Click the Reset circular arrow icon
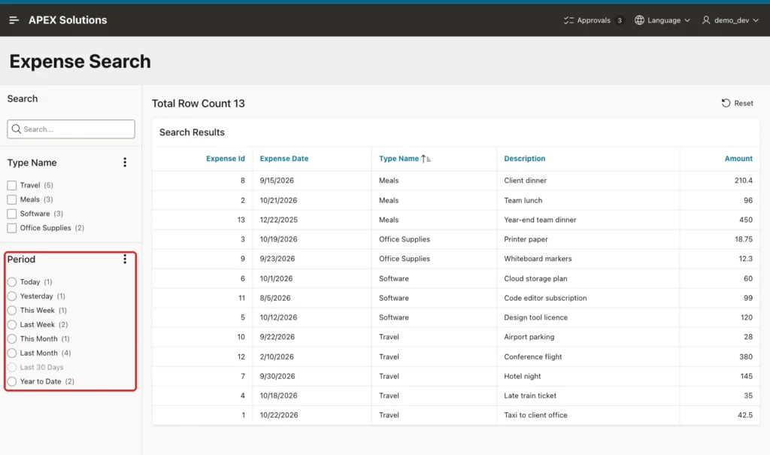Viewport: 770px width, 455px height. 726,103
